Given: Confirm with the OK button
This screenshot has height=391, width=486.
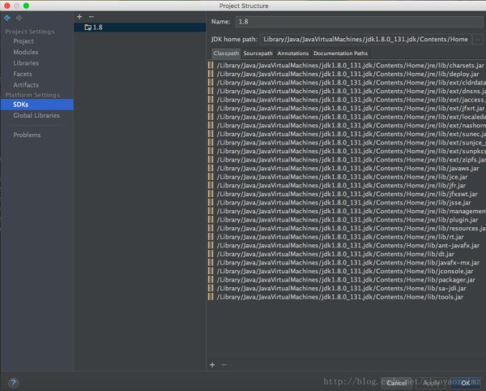Looking at the screenshot, I should tap(466, 383).
